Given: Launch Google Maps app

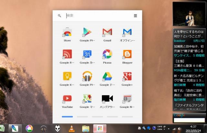Looking at the screenshot, I should click(87, 99).
